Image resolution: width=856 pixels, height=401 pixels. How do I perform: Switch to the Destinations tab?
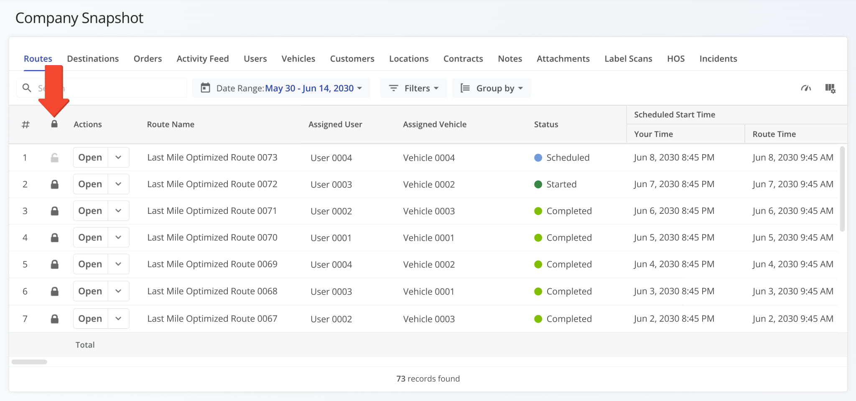[93, 58]
